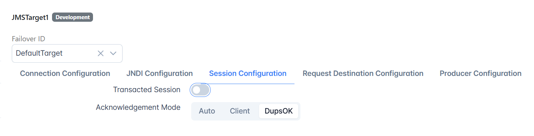This screenshot has width=534, height=136.
Task: Click the Acknowledgement Mode label text
Action: pos(138,108)
